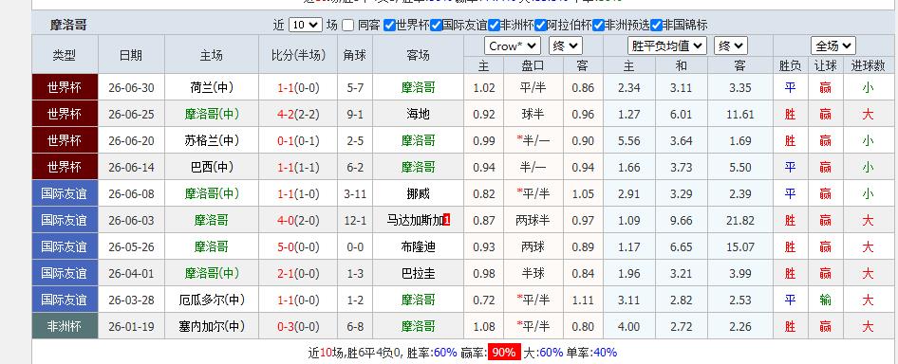Image resolution: width=898 pixels, height=364 pixels.
Task: Click the 进球数 column header
Action: pos(868,65)
